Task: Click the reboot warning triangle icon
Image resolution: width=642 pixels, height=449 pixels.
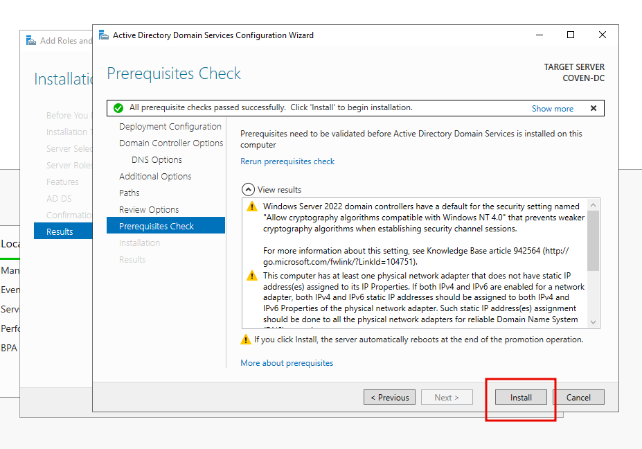Action: point(246,340)
